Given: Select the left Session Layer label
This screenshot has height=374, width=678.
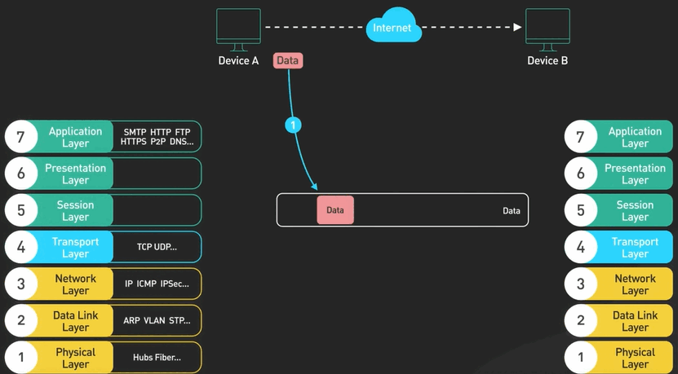Looking at the screenshot, I should [75, 211].
